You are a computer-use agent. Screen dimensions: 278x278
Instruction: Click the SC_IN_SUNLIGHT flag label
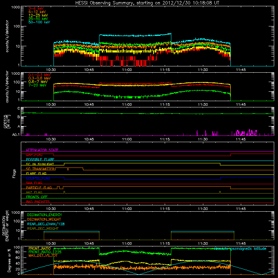[40, 164]
